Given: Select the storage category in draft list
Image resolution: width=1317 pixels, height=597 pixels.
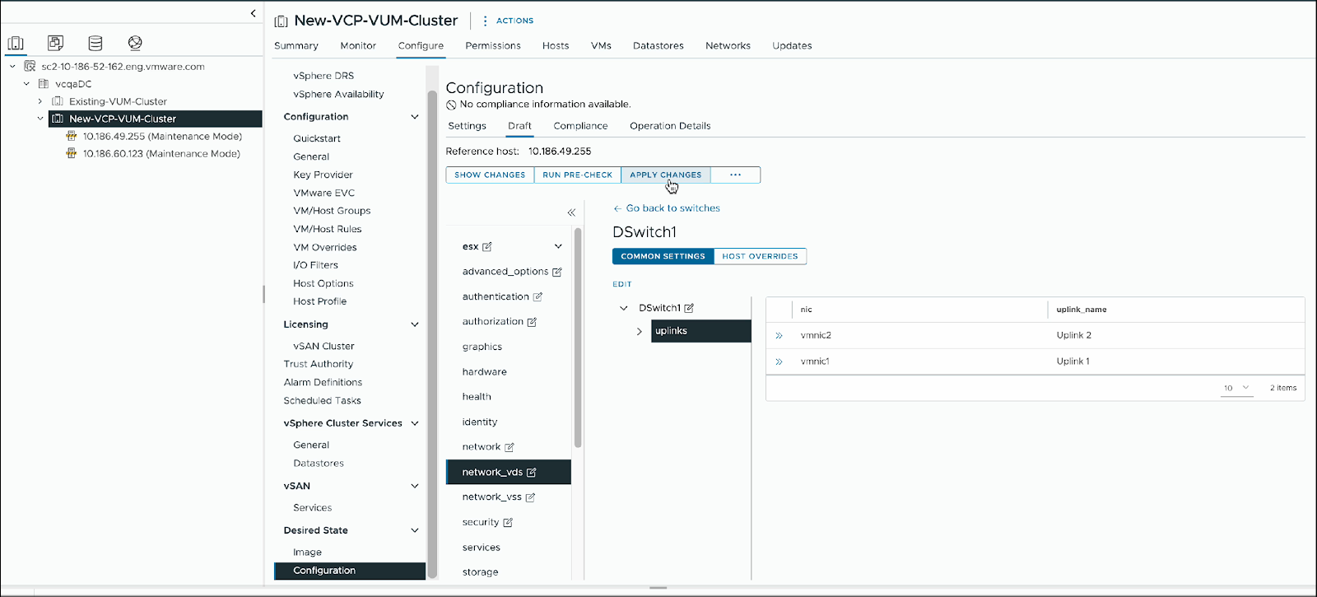Looking at the screenshot, I should click(x=481, y=572).
